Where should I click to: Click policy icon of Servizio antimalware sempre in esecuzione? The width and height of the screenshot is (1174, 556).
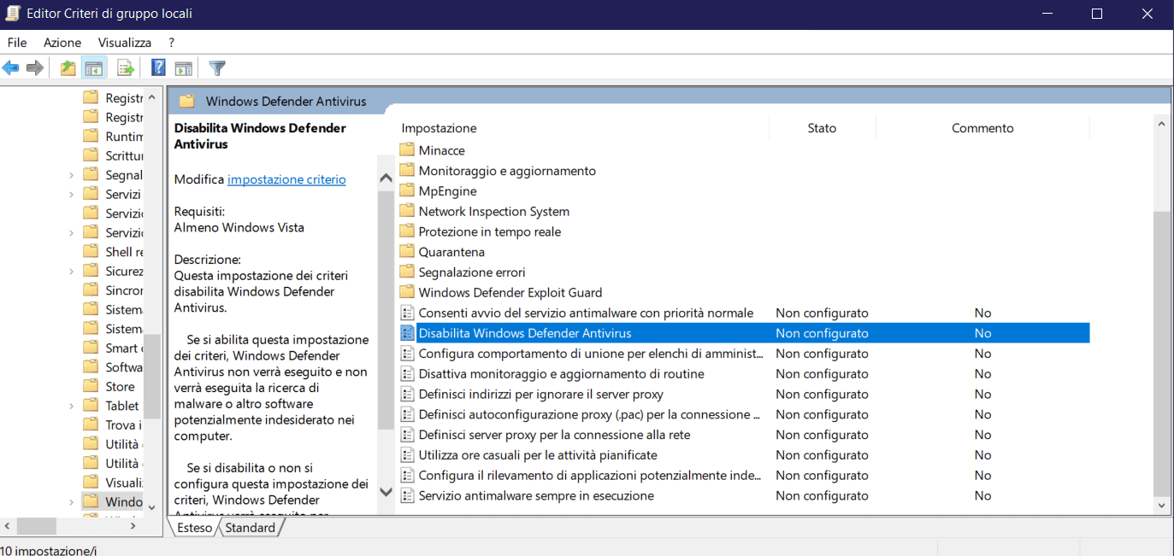coord(407,495)
